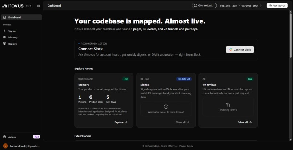Click the Give feedback button
The width and height of the screenshot is (293, 150).
coord(204,5)
